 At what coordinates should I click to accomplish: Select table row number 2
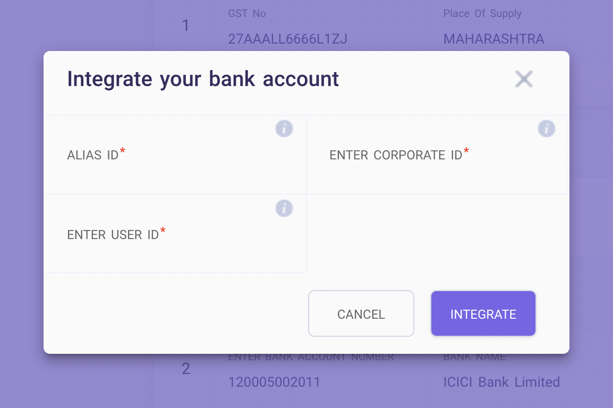point(185,369)
